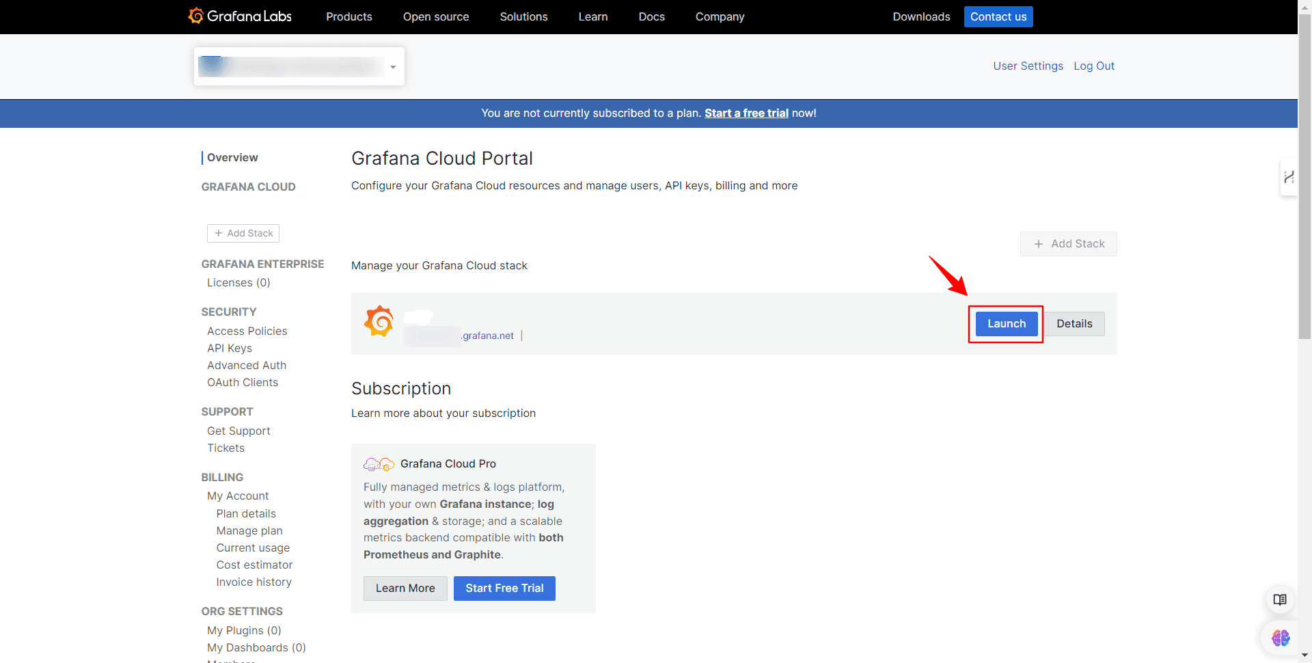
Task: Click the main Add Stack button
Action: pyautogui.click(x=1069, y=244)
